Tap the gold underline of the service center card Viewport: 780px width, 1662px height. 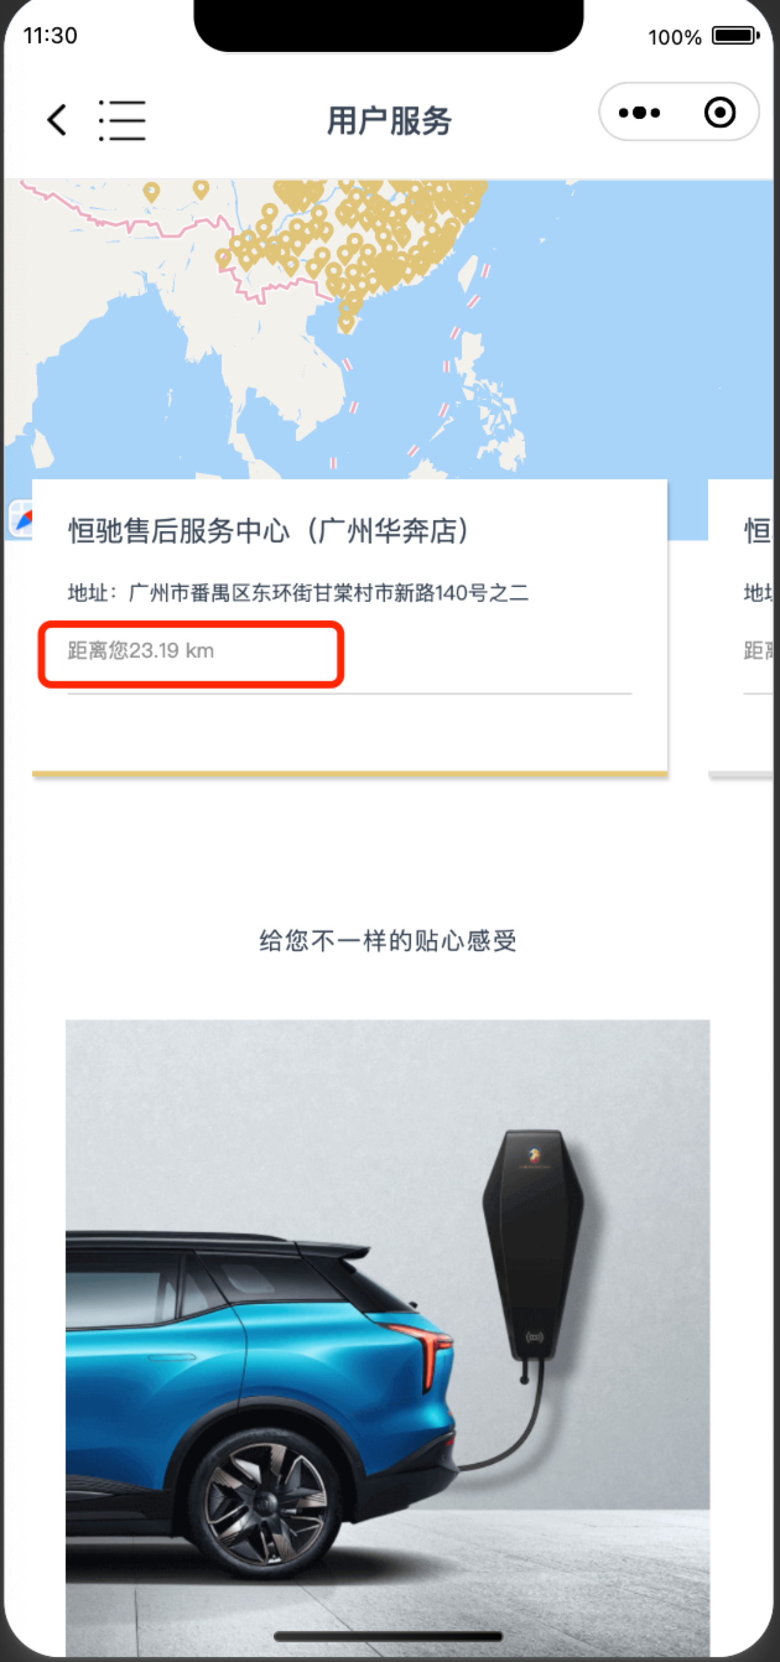(x=350, y=773)
